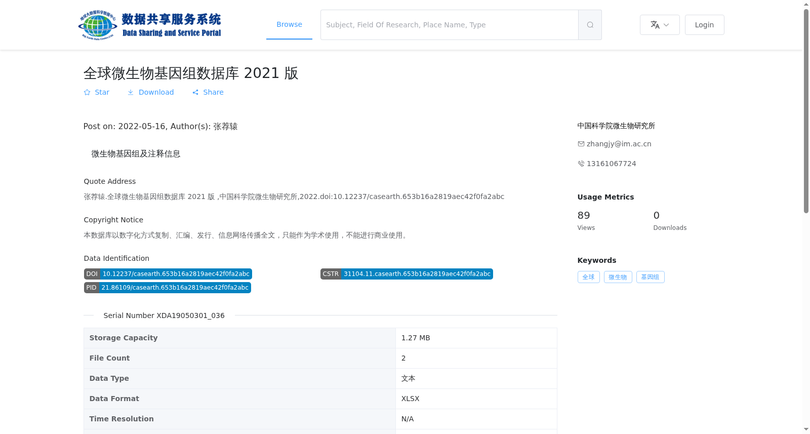Click the scrollbar down arrow
810x434 pixels.
coord(806,429)
